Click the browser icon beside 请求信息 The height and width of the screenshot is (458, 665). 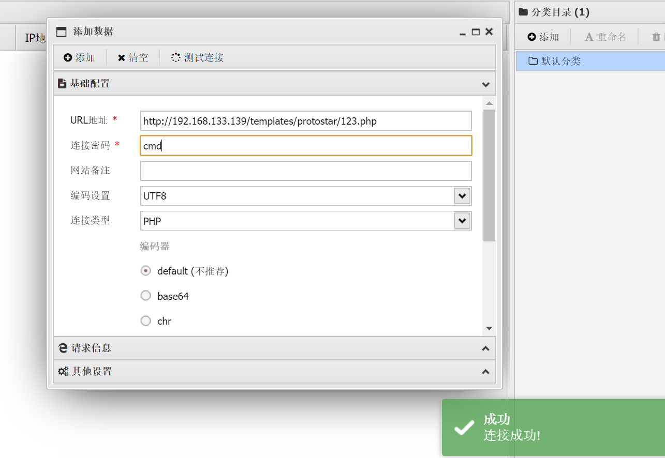[x=63, y=348]
